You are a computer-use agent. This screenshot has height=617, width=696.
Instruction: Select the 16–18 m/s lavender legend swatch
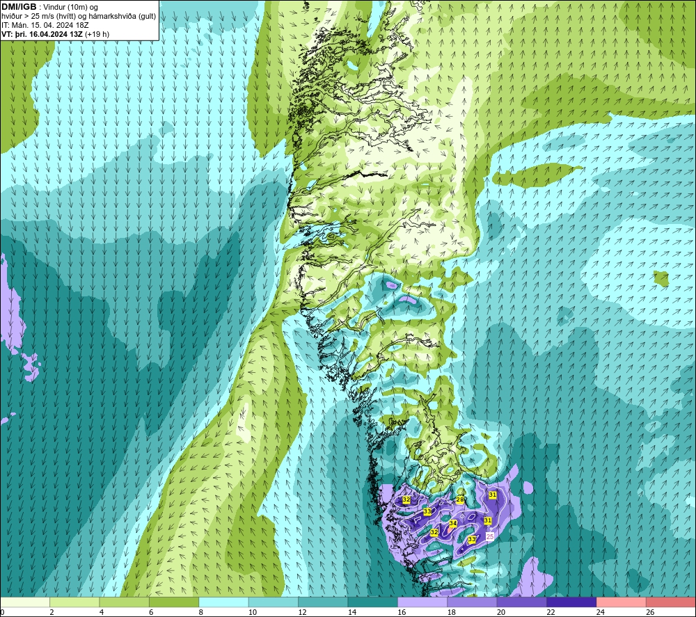(422, 602)
